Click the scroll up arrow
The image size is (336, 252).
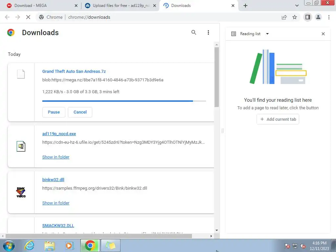[217, 45]
